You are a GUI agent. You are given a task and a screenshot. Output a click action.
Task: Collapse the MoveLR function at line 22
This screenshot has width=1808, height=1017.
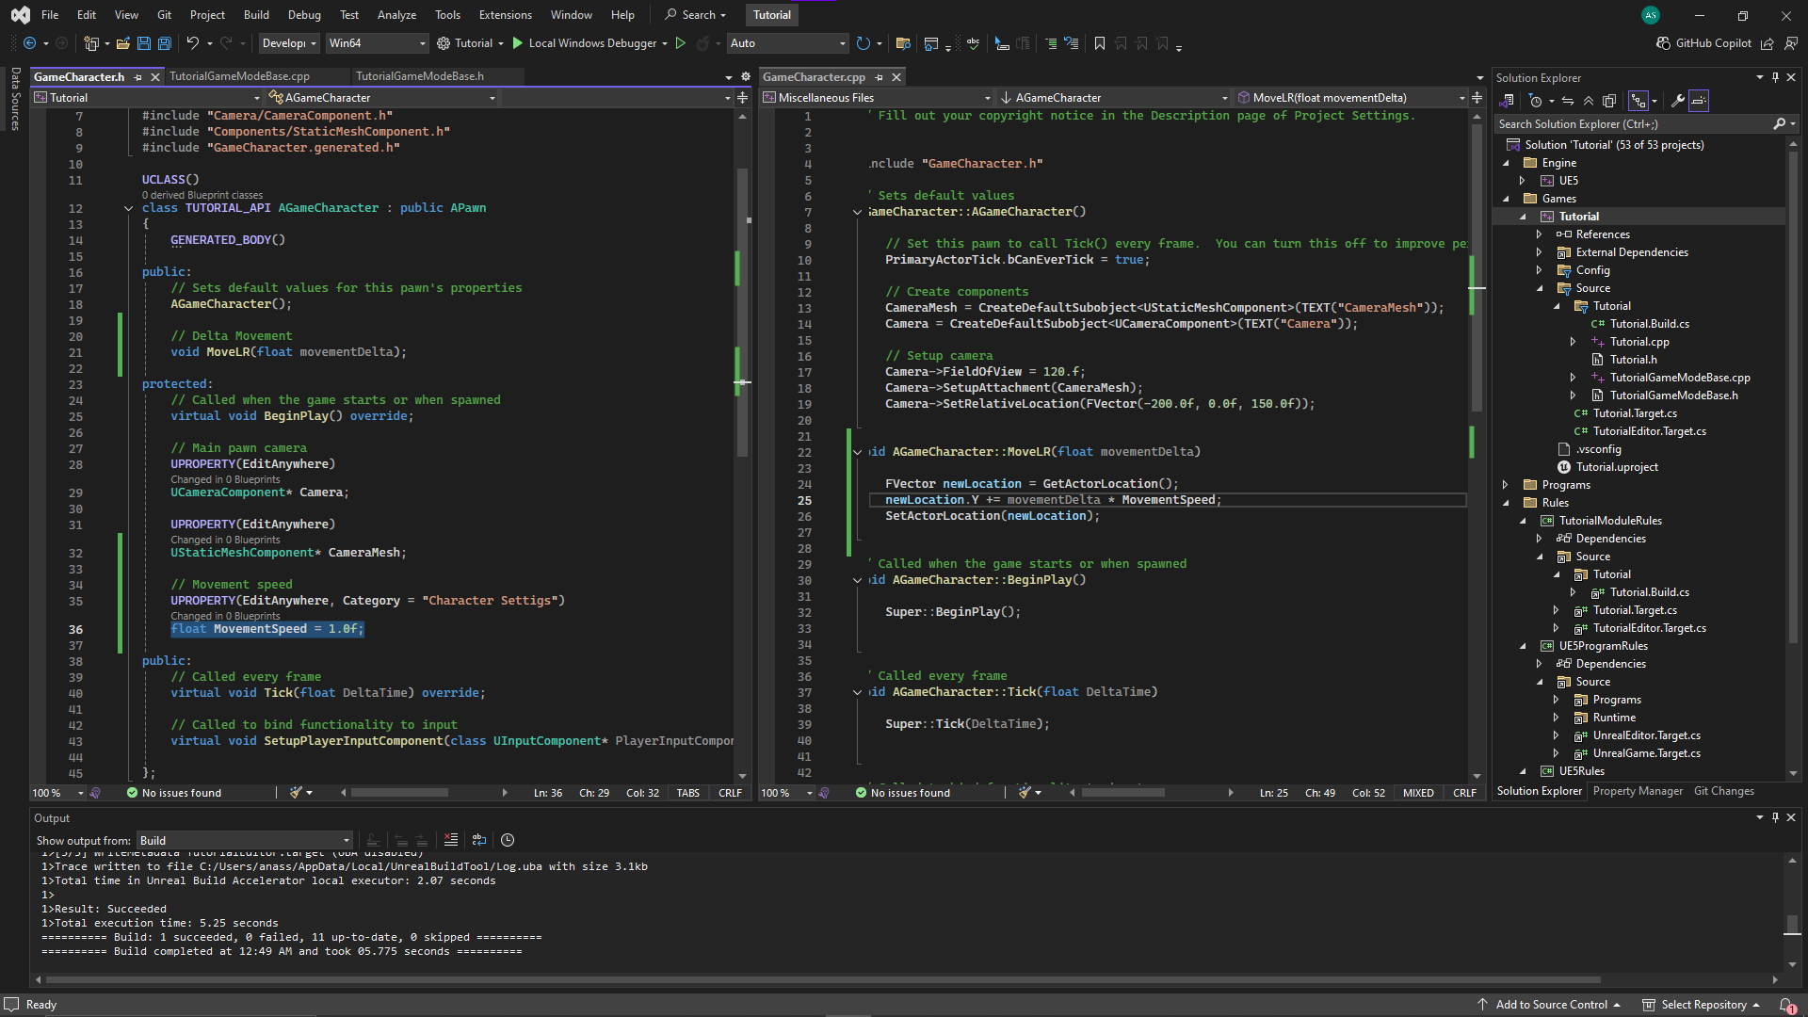click(857, 452)
